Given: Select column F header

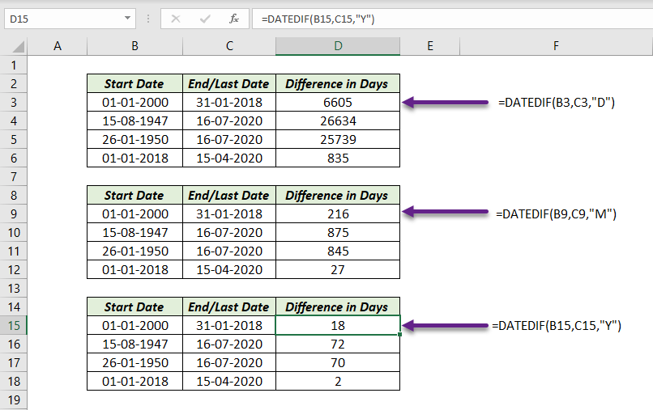Looking at the screenshot, I should 556,46.
